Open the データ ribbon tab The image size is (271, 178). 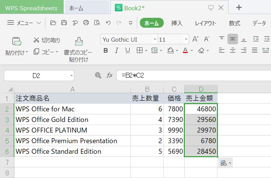(259, 23)
